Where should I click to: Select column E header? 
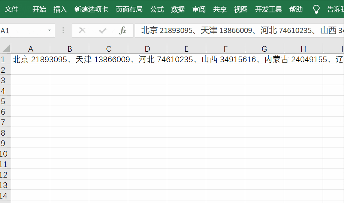tap(187, 49)
